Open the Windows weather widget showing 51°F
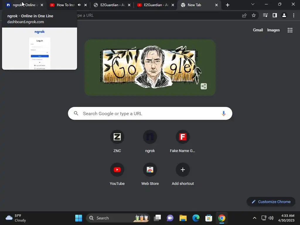Image resolution: width=300 pixels, height=225 pixels. click(16, 218)
